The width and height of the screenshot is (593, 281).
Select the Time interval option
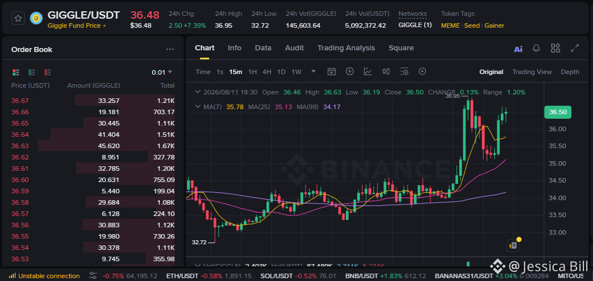203,72
